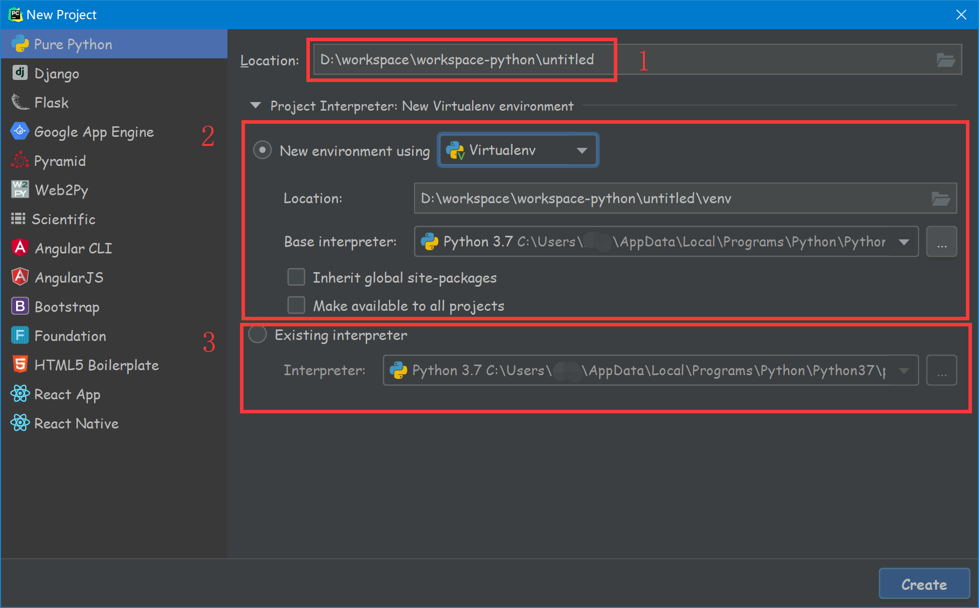Collapse the Project Interpreter section

coord(255,106)
